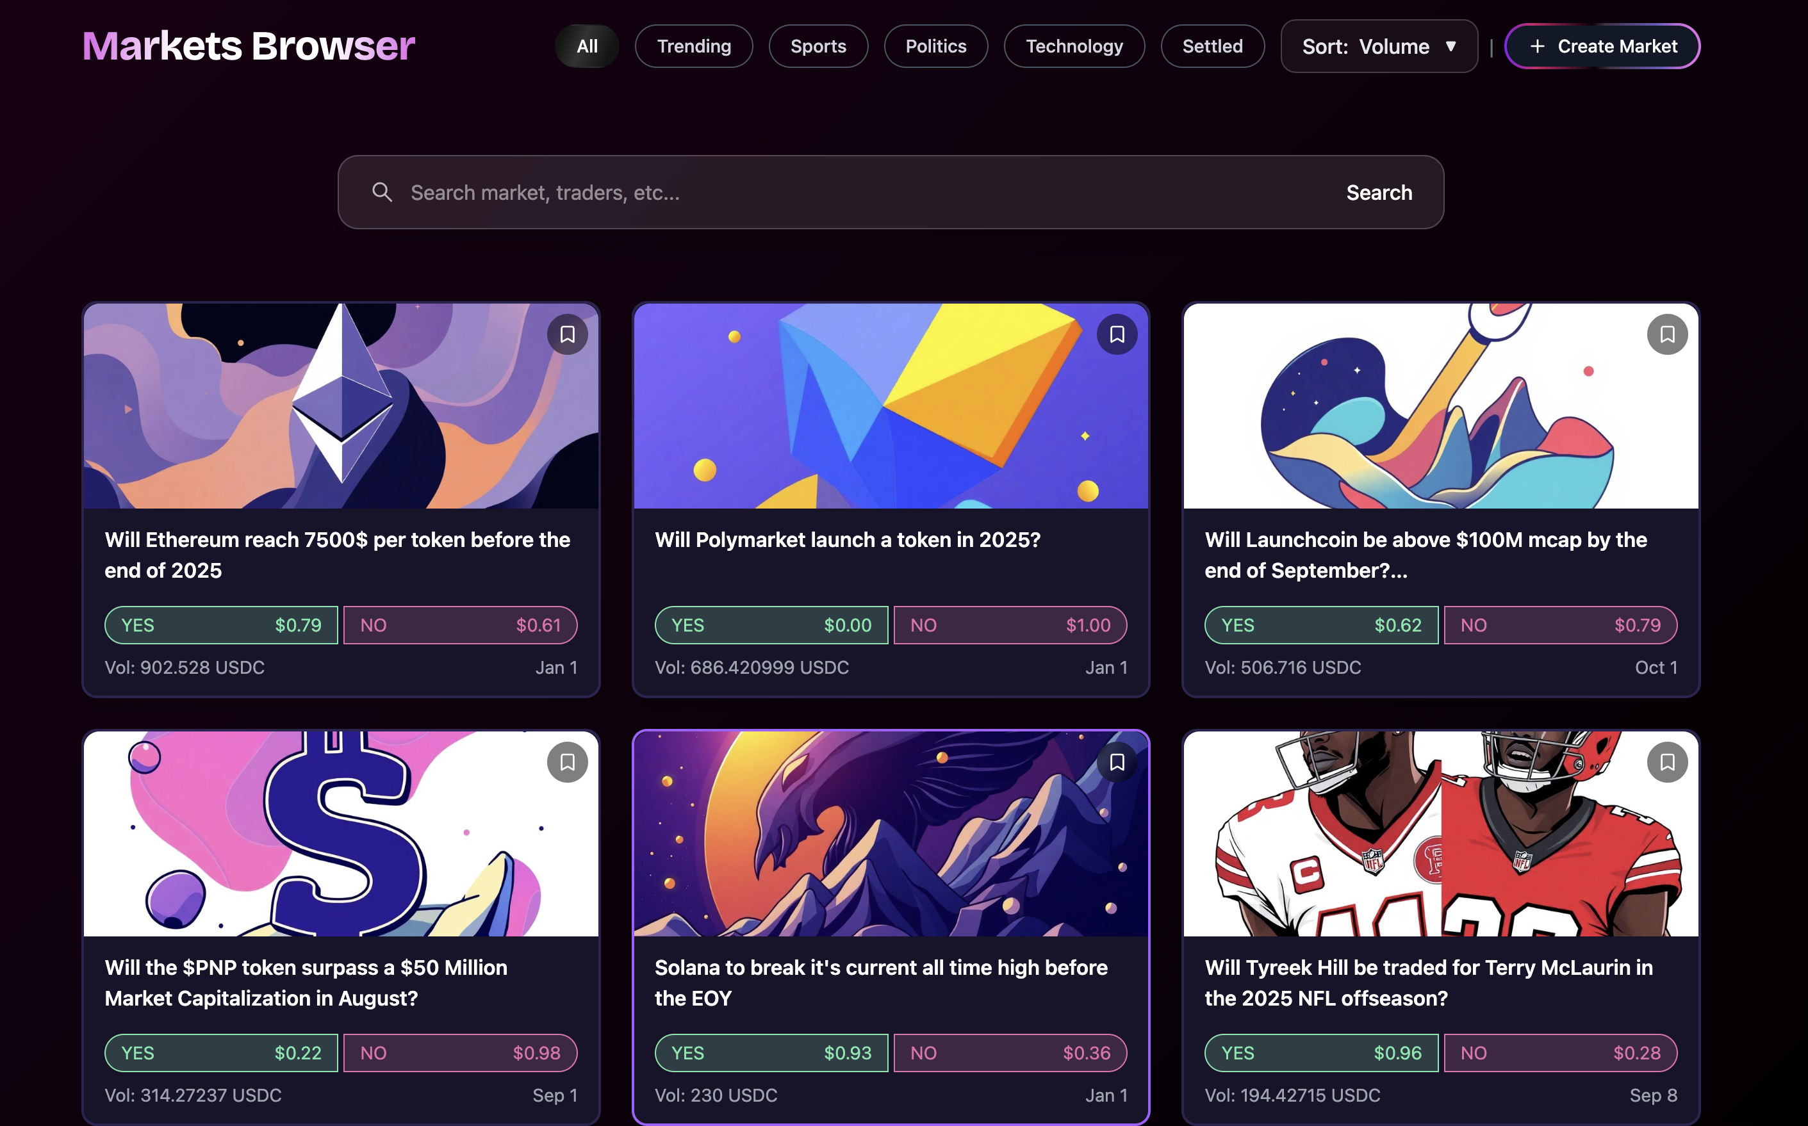The height and width of the screenshot is (1126, 1808).
Task: View Settled markets
Action: 1212,46
